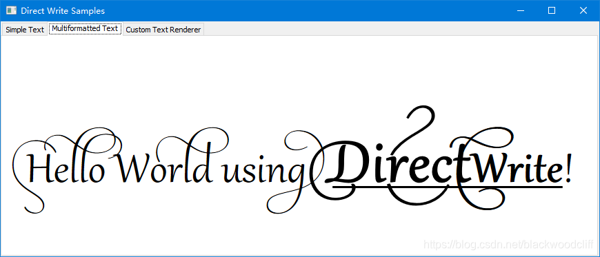Switch to the Simple Text tab

click(x=25, y=30)
